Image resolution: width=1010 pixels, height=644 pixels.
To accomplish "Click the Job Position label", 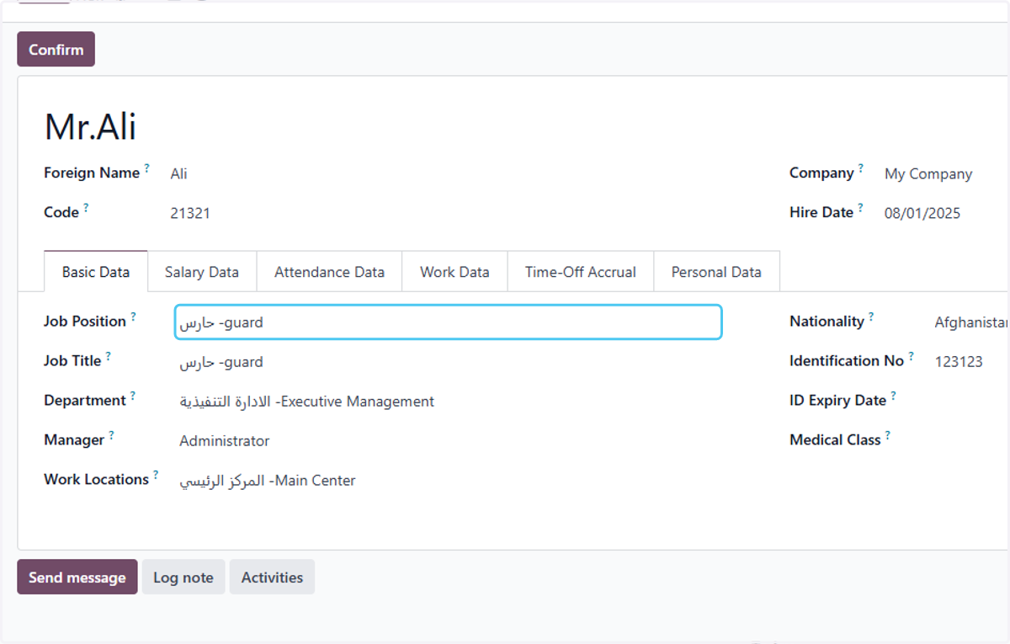I will [x=85, y=322].
